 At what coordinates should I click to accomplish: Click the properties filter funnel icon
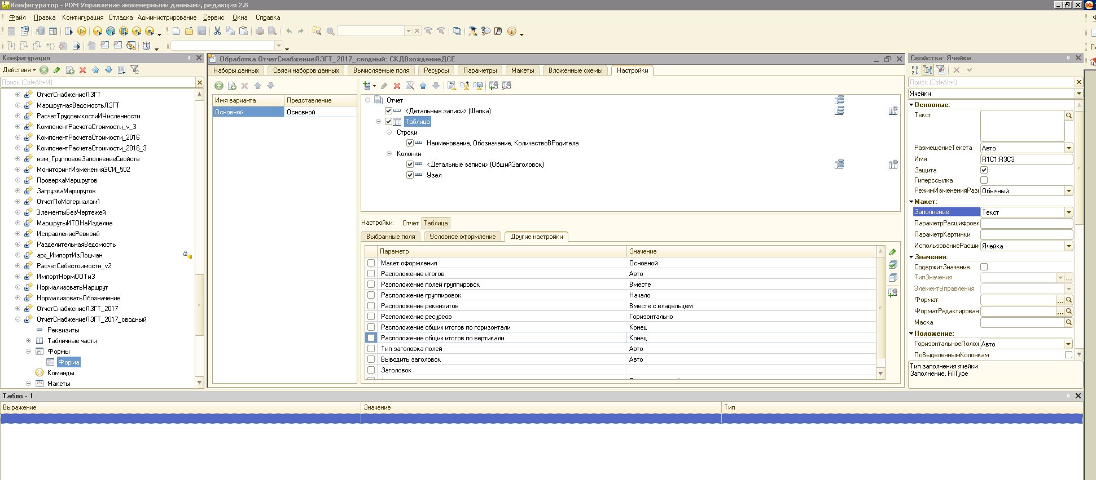click(x=941, y=70)
